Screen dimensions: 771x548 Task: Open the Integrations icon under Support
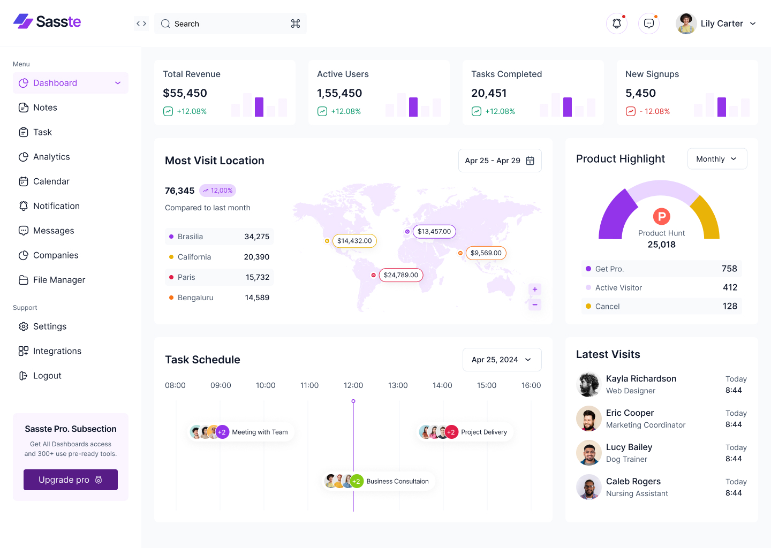[24, 351]
